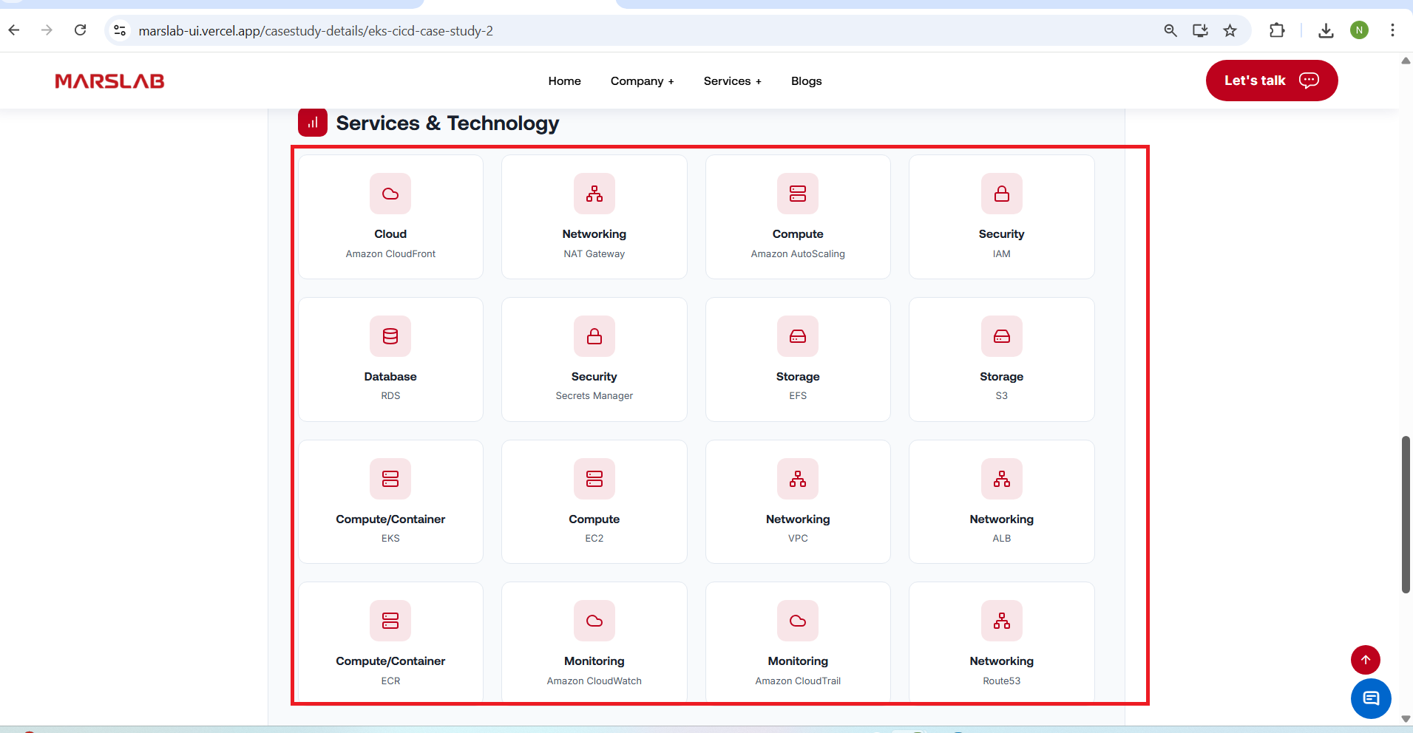Click the Let's talk button
Viewport: 1413px width, 733px height.
(x=1271, y=81)
